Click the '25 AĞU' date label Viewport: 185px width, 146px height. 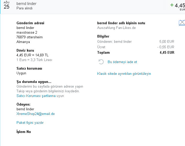coord(7,6)
